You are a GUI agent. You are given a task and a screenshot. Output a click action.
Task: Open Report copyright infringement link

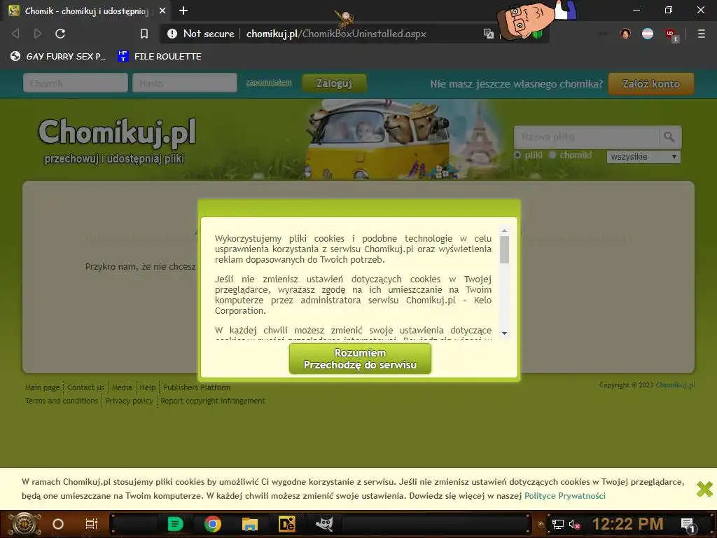click(213, 401)
